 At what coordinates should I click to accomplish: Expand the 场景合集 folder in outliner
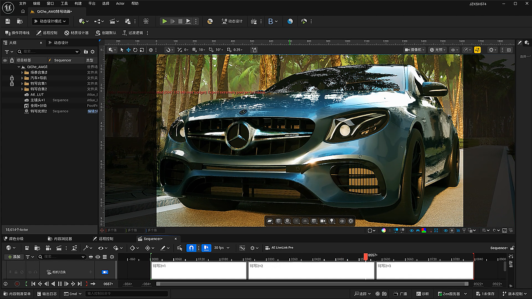[x=22, y=73]
